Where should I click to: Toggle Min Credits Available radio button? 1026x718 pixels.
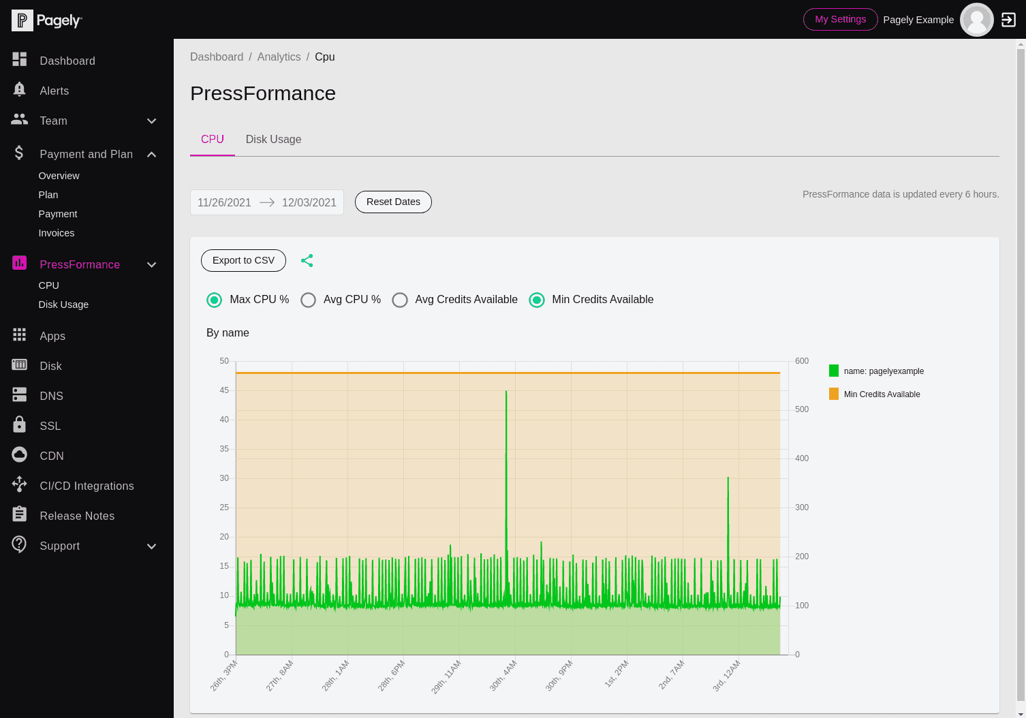(537, 300)
